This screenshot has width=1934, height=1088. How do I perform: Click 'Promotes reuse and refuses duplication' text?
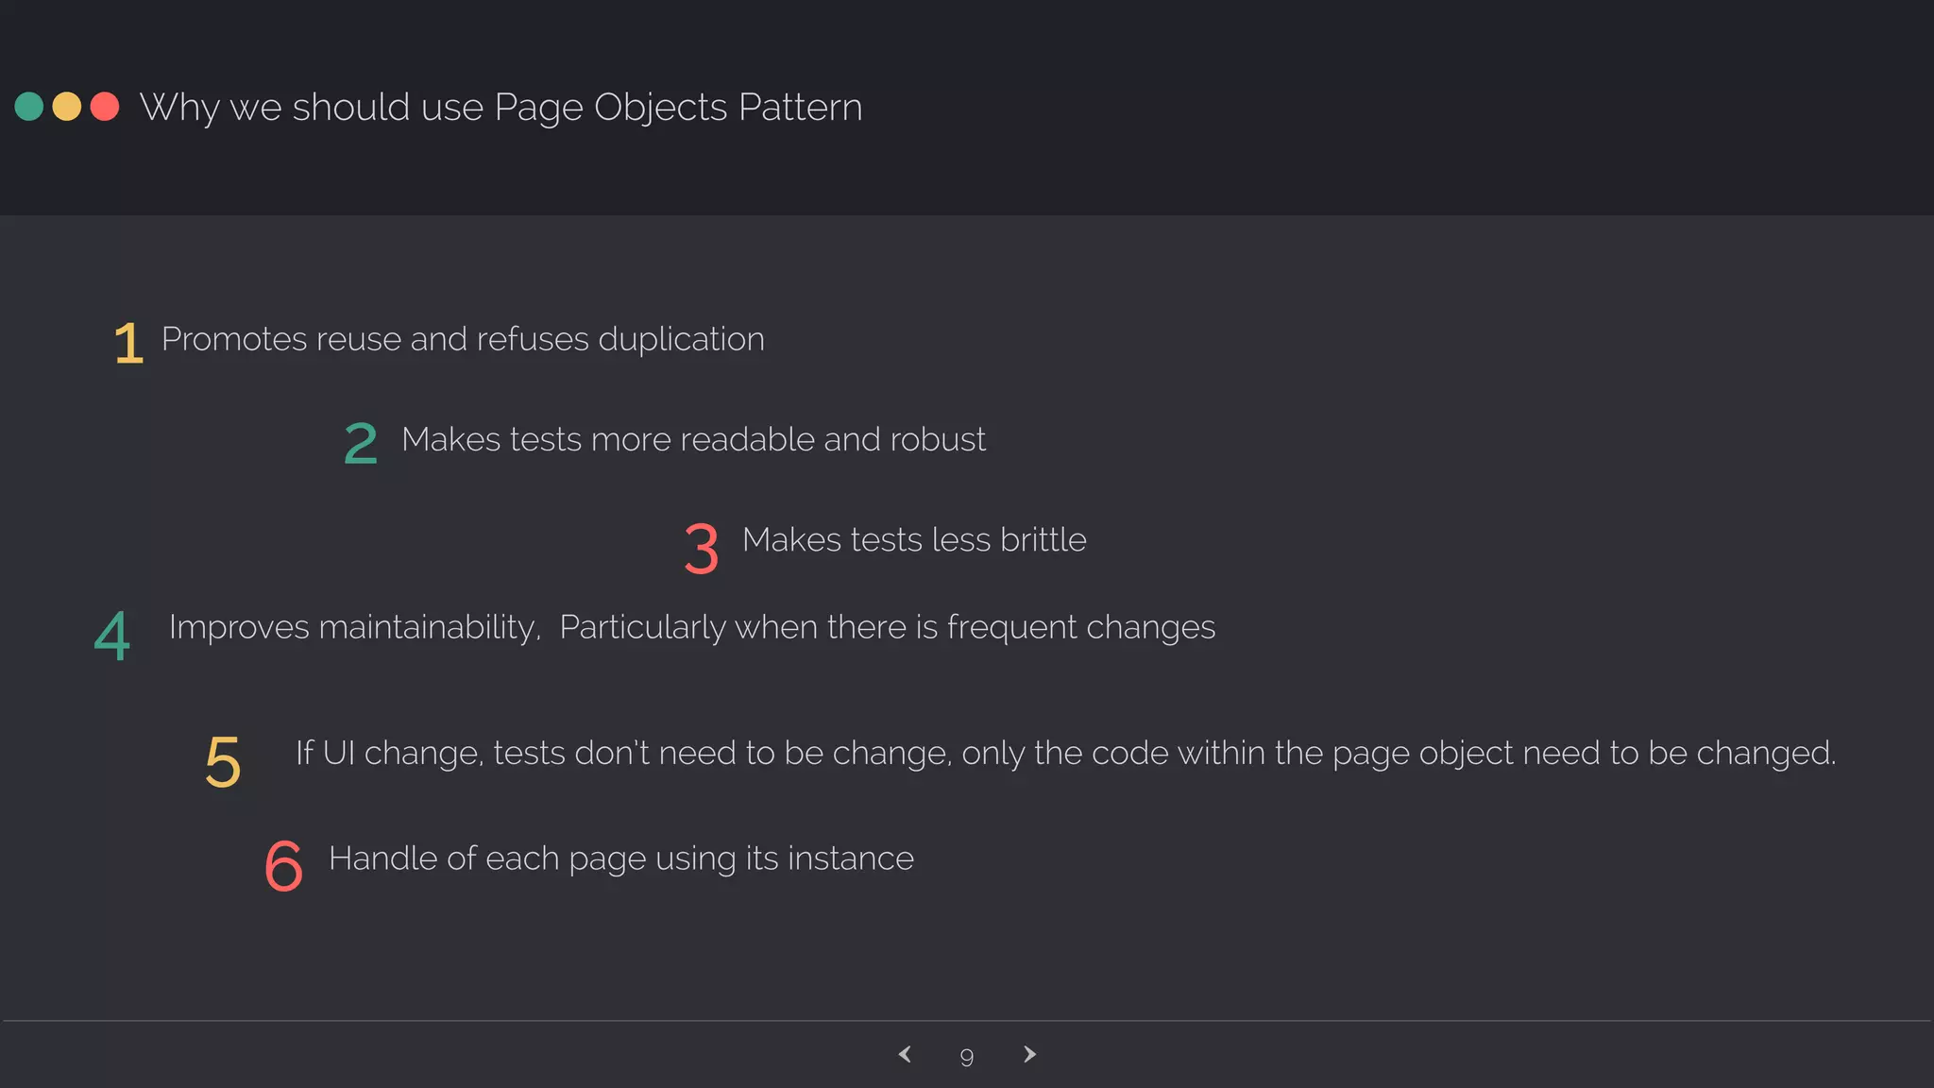pyautogui.click(x=463, y=339)
